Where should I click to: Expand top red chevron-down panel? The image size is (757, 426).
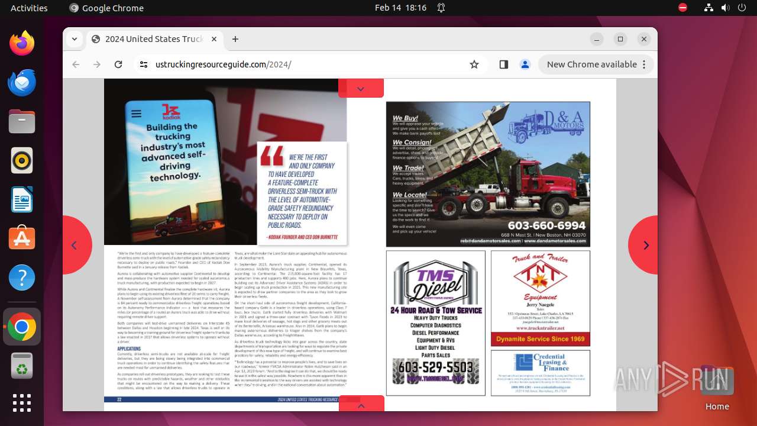pos(361,88)
